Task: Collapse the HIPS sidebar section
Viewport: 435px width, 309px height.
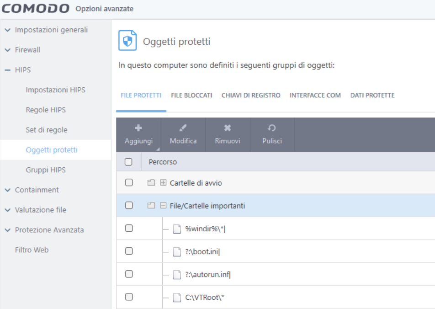Action: [7, 70]
